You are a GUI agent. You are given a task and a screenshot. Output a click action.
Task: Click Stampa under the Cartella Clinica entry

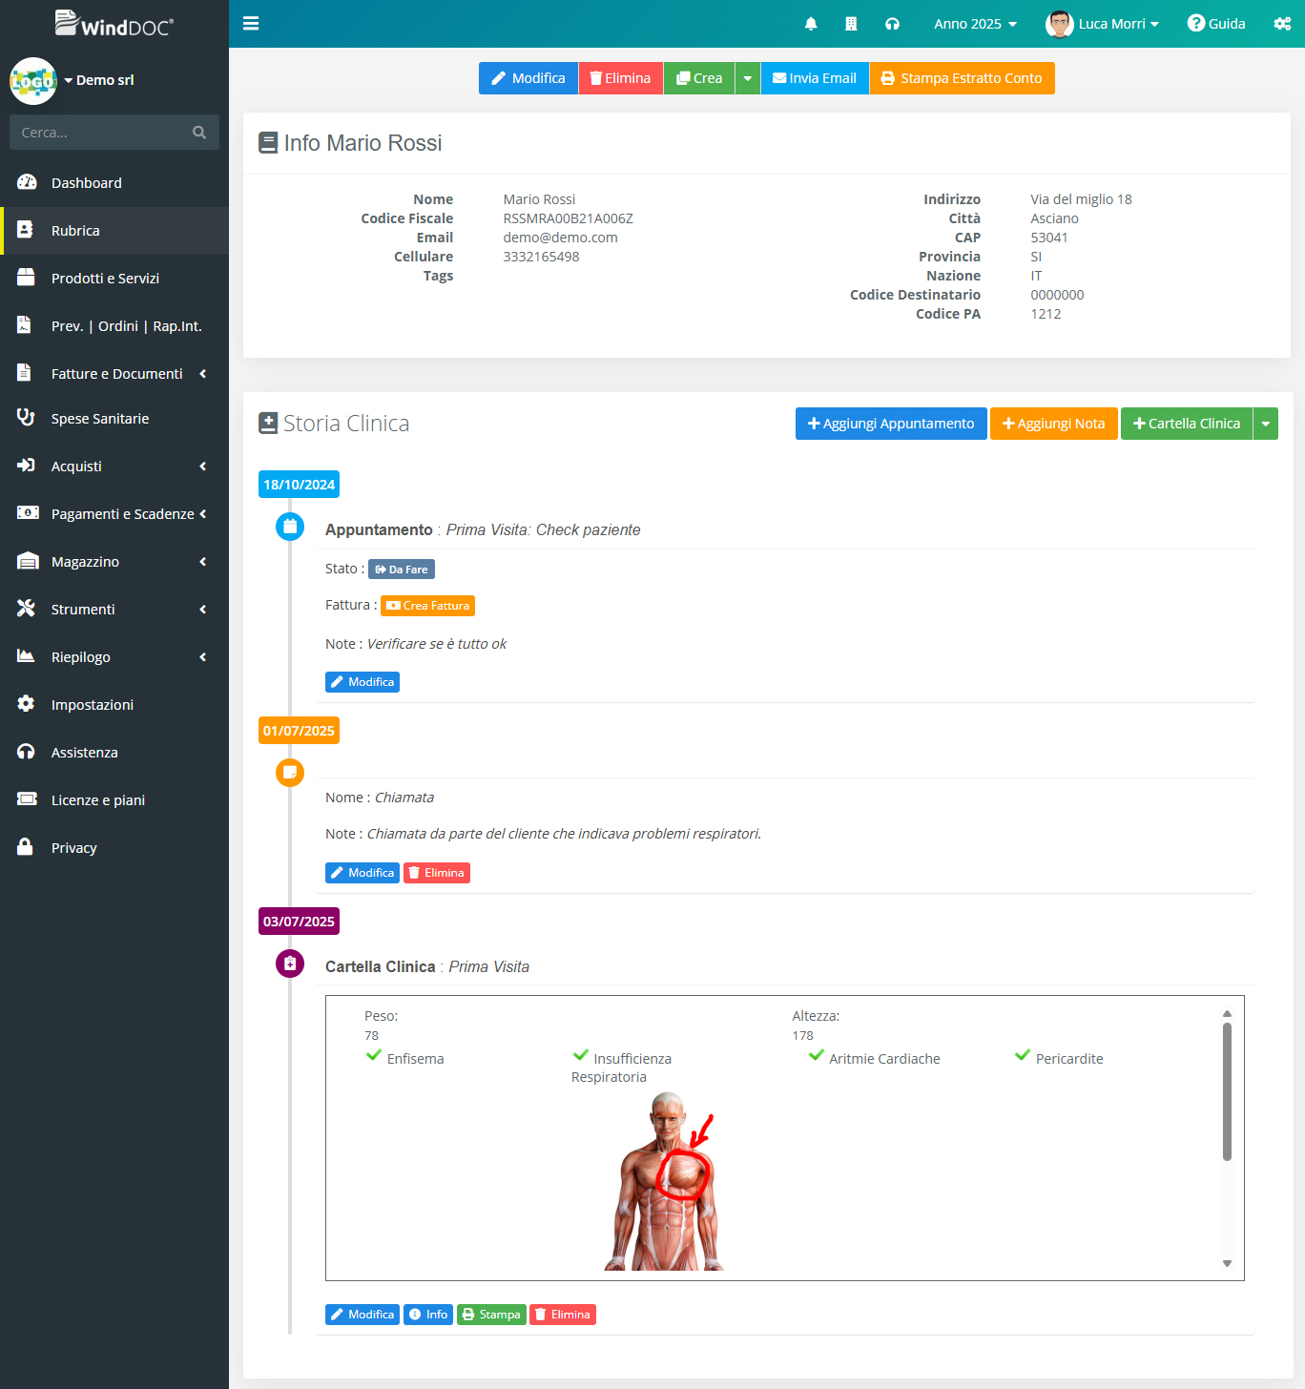491,1315
